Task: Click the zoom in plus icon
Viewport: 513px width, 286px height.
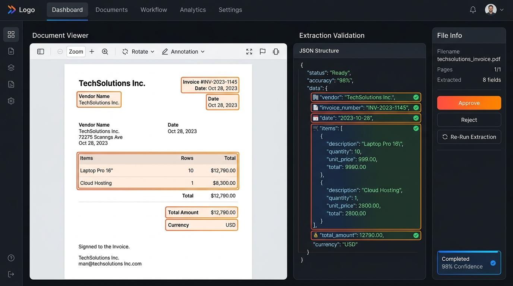Action: click(92, 52)
